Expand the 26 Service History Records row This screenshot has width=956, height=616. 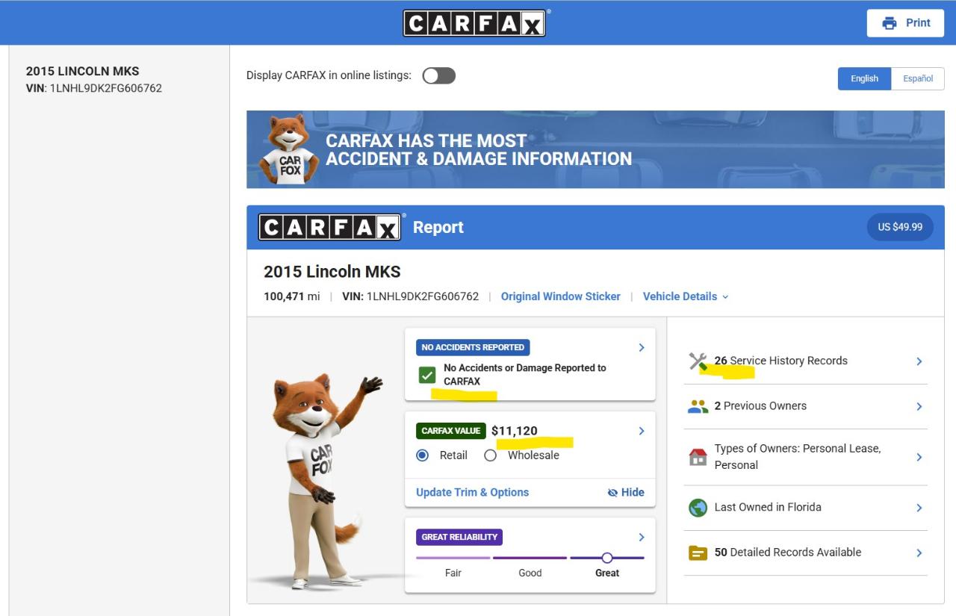(806, 361)
